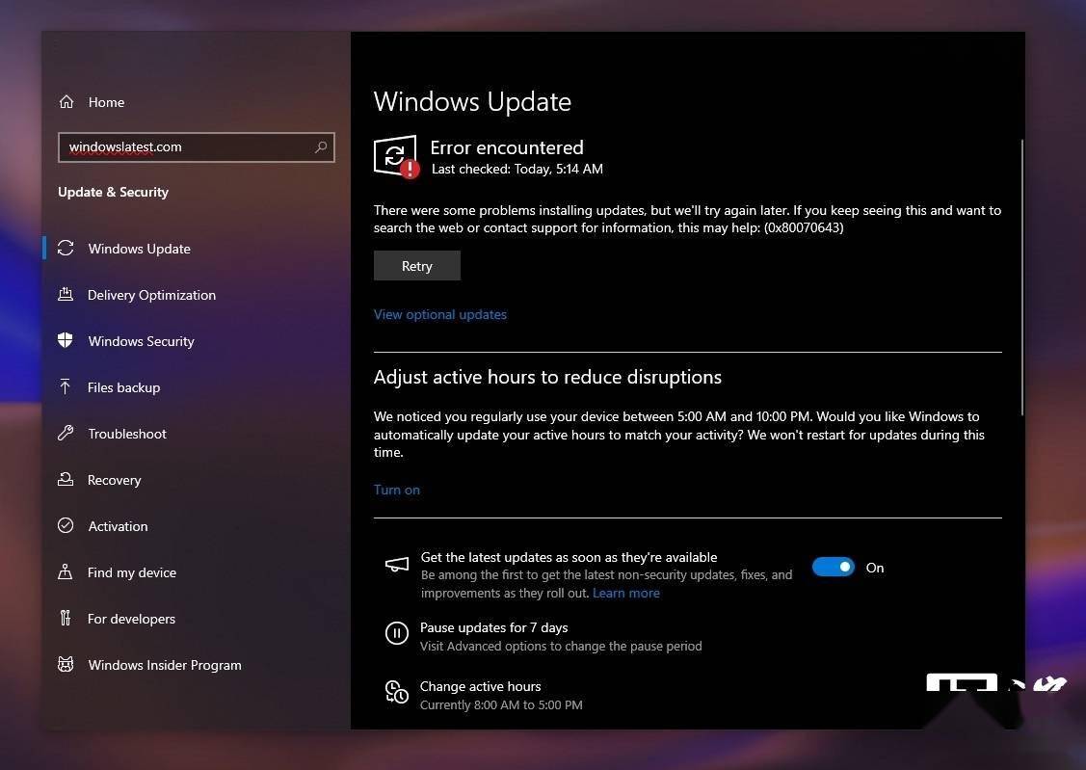This screenshot has width=1086, height=770.
Task: Open Files backup settings
Action: (x=124, y=387)
